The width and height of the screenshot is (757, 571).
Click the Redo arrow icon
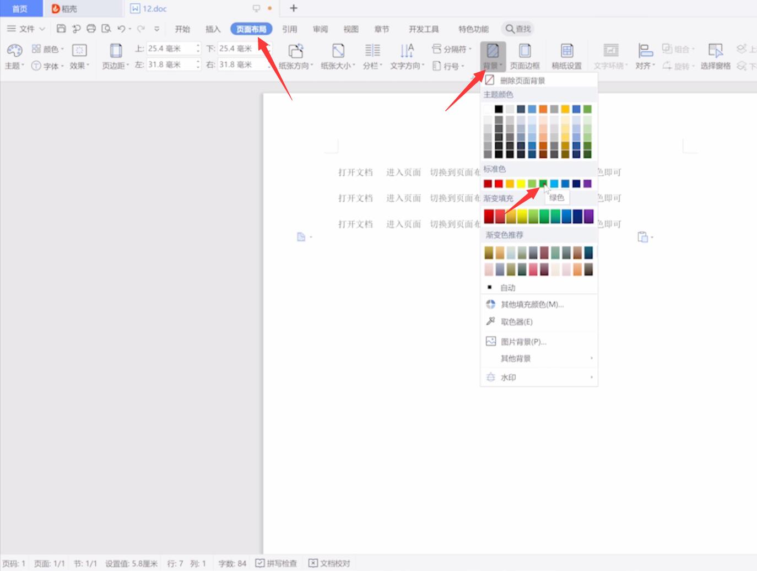click(141, 29)
